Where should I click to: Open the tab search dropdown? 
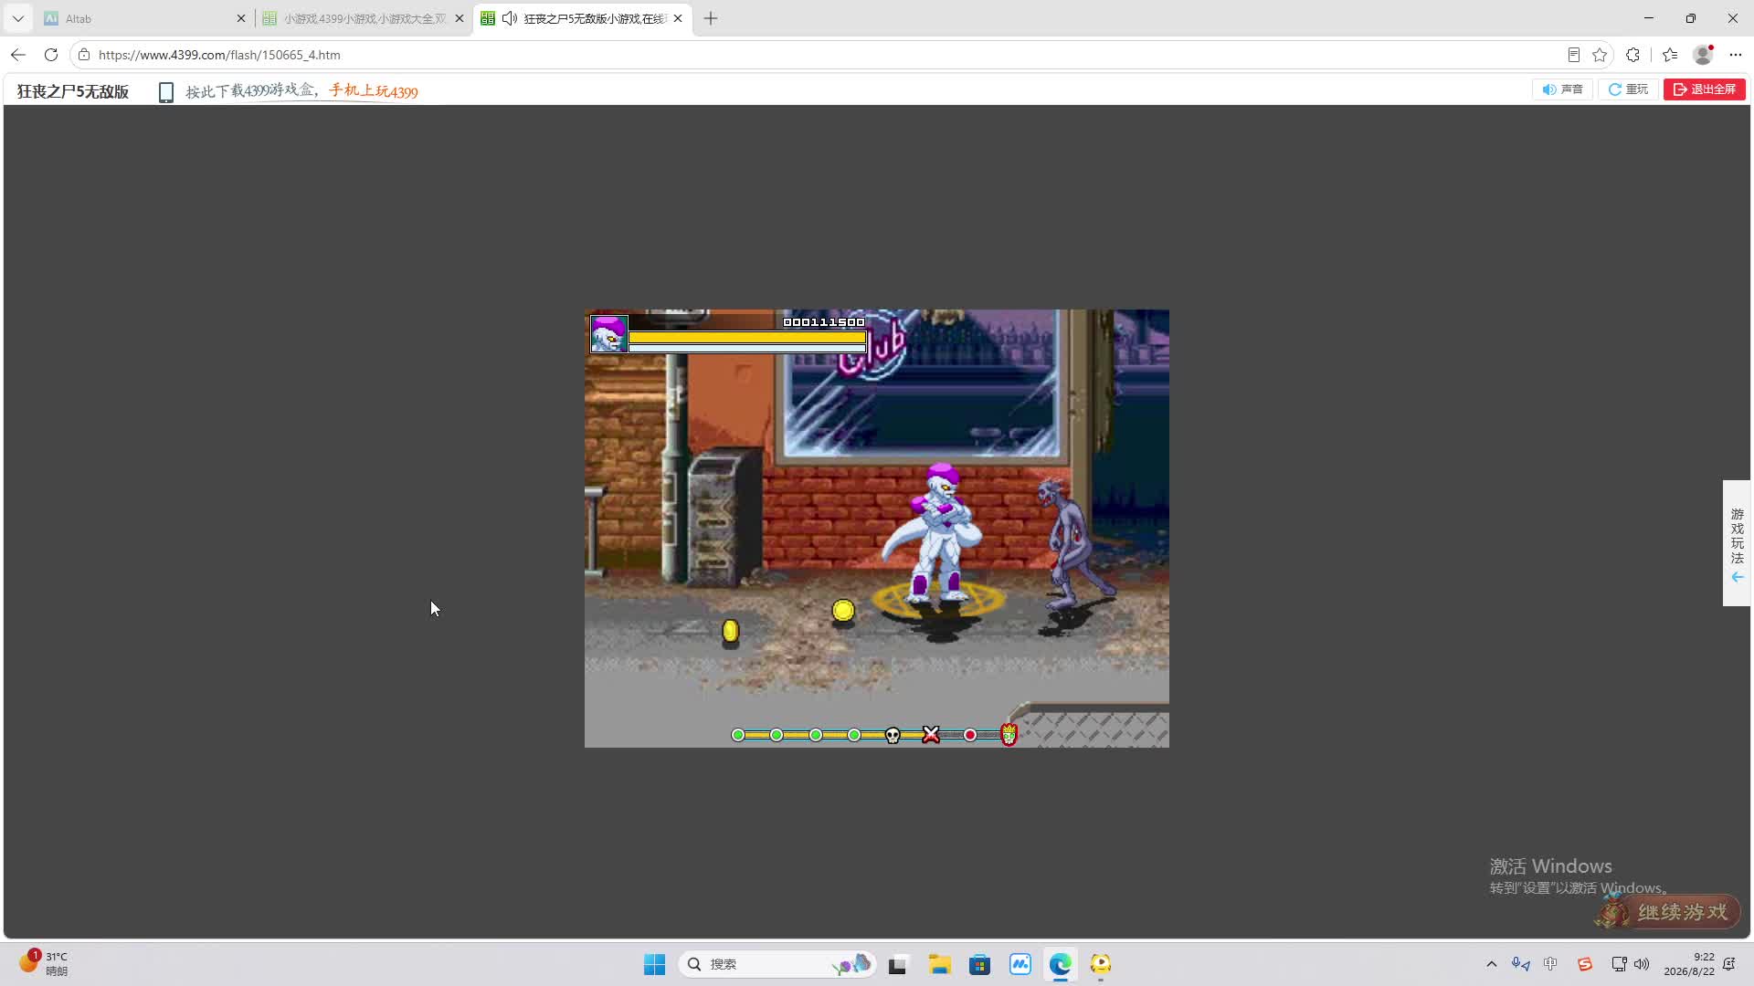click(18, 18)
